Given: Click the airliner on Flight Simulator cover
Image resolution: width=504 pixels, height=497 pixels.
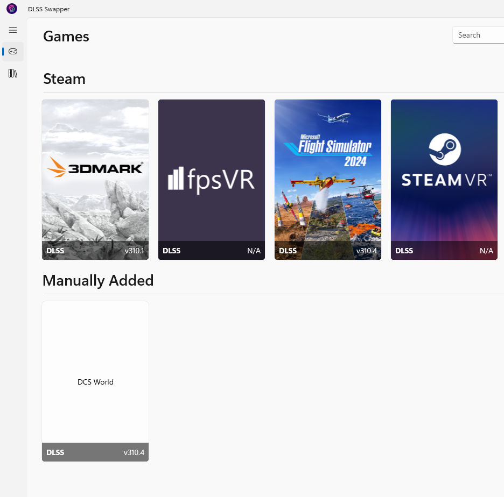Looking at the screenshot, I should [x=334, y=117].
